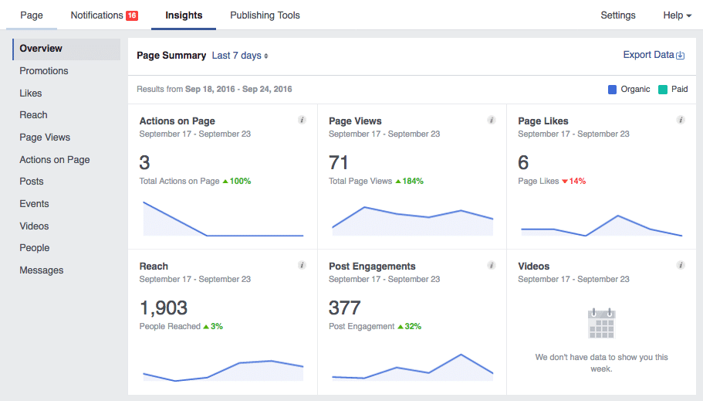Open Posts in the sidebar
The image size is (703, 401).
(x=32, y=182)
